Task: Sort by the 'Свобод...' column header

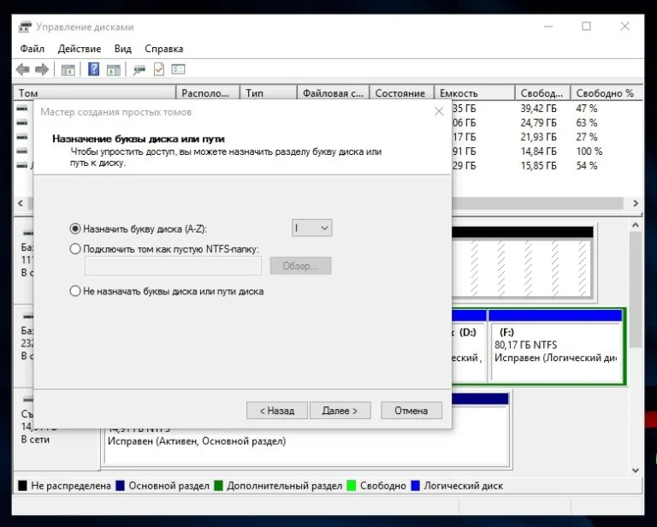Action: tap(542, 93)
